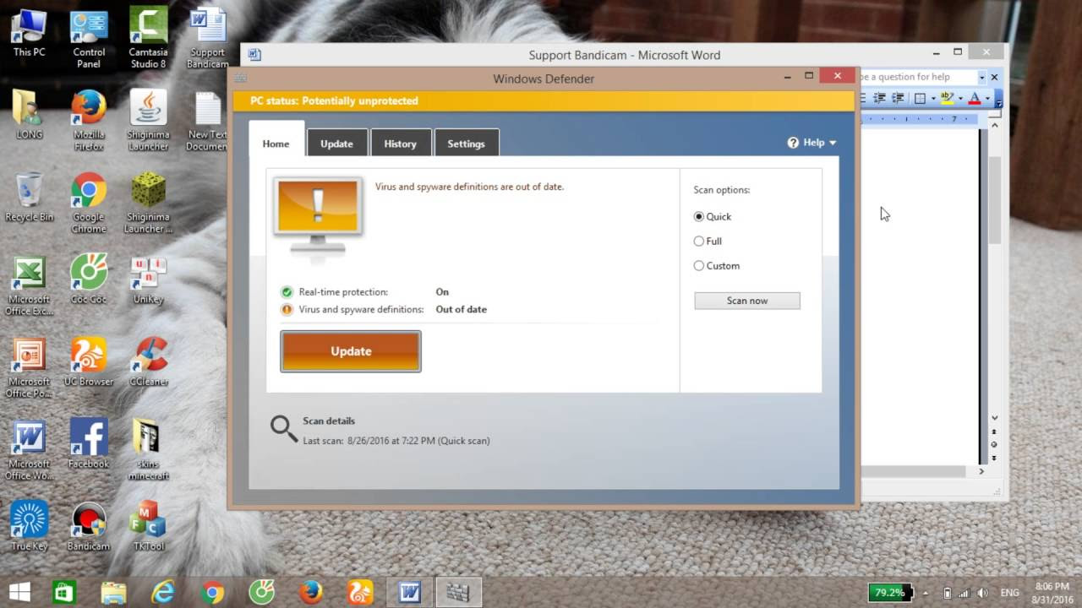Open Firefox from the taskbar
1082x608 pixels.
[311, 593]
